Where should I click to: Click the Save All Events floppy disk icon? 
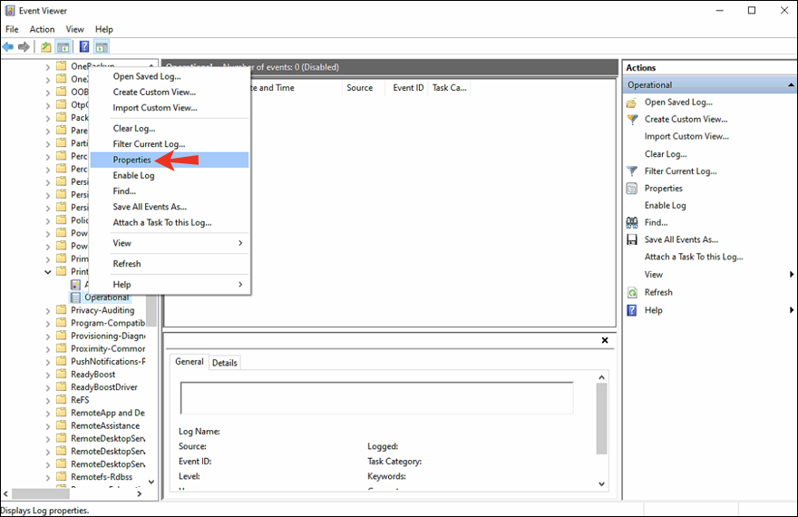(631, 239)
